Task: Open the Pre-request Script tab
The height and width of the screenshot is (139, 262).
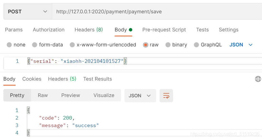Action: coord(164,30)
